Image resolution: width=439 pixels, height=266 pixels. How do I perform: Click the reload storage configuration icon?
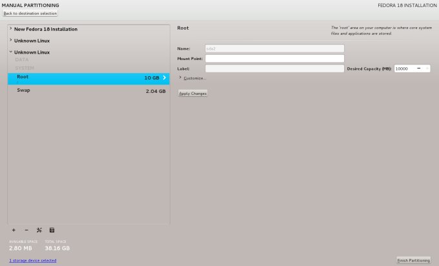point(52,230)
